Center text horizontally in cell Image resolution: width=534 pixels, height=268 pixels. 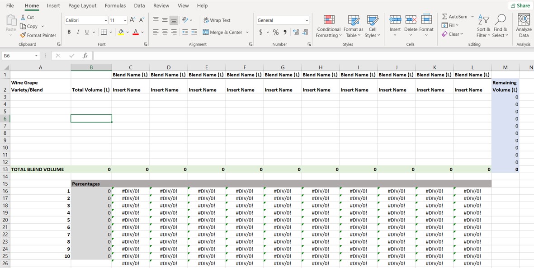click(x=165, y=32)
